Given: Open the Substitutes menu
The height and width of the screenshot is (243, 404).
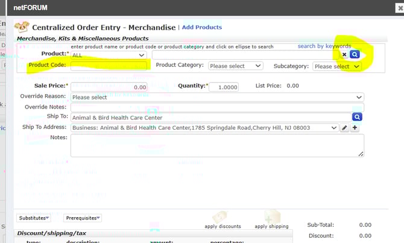Looking at the screenshot, I should point(34,218).
